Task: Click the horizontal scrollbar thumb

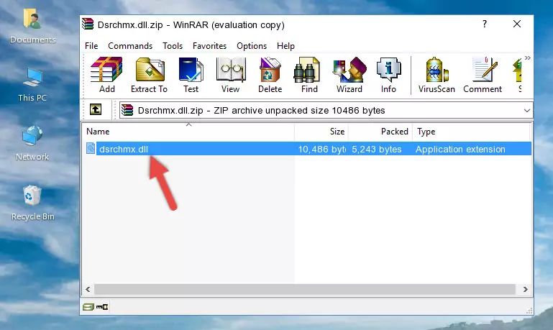Action: [305, 290]
